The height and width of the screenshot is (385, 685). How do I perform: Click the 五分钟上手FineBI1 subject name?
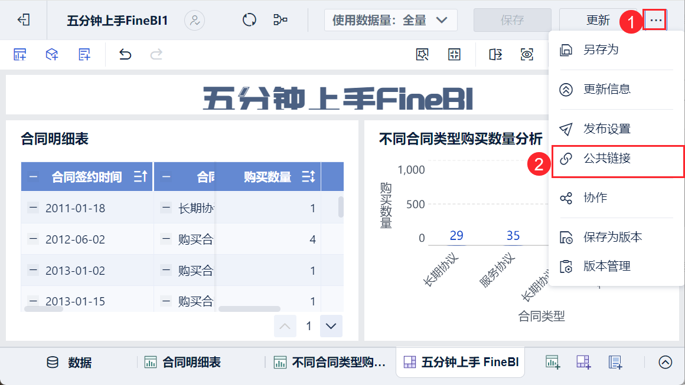click(x=117, y=21)
